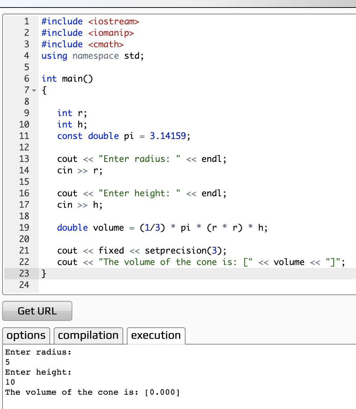Screen dimensions: 356x409
Task: Click the #include <iostream> directive
Action: coord(90,21)
